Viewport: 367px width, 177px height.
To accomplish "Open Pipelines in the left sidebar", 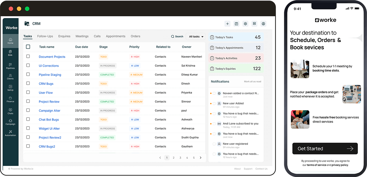I will 10,66.
